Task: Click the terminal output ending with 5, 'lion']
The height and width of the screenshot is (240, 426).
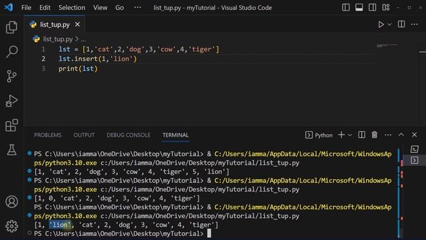Action: click(x=132, y=172)
